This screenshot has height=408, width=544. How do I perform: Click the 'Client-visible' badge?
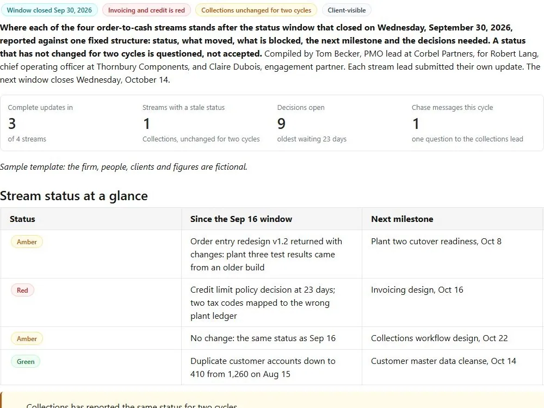[347, 10]
